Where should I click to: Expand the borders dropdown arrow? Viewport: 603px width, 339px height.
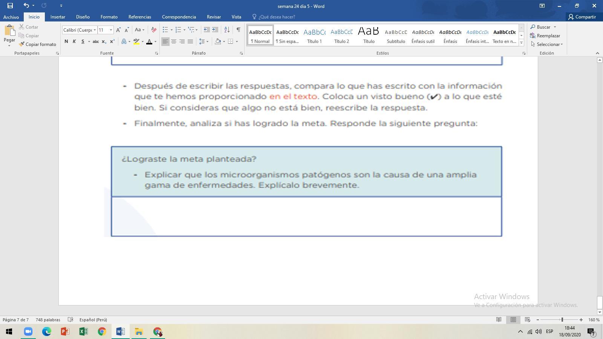point(237,41)
